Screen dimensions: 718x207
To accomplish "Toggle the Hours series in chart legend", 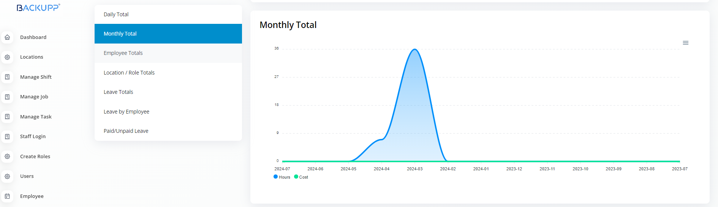I will (x=282, y=177).
